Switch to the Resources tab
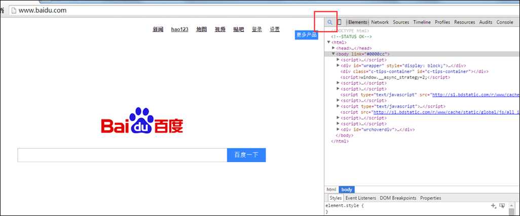 [465, 22]
